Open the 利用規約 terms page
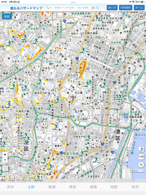 point(126,8)
